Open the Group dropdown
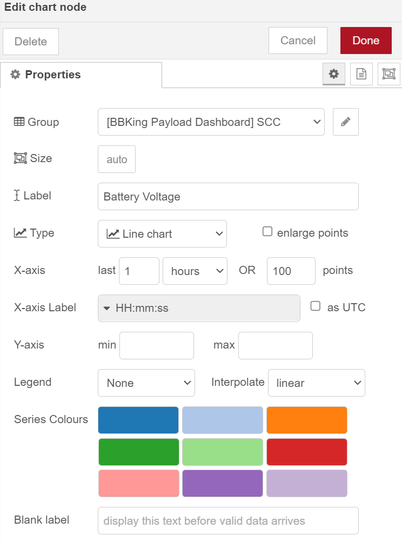402x542 pixels. coord(211,122)
